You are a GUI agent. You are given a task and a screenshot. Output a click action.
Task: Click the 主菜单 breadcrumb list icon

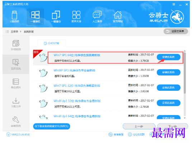click(7, 31)
